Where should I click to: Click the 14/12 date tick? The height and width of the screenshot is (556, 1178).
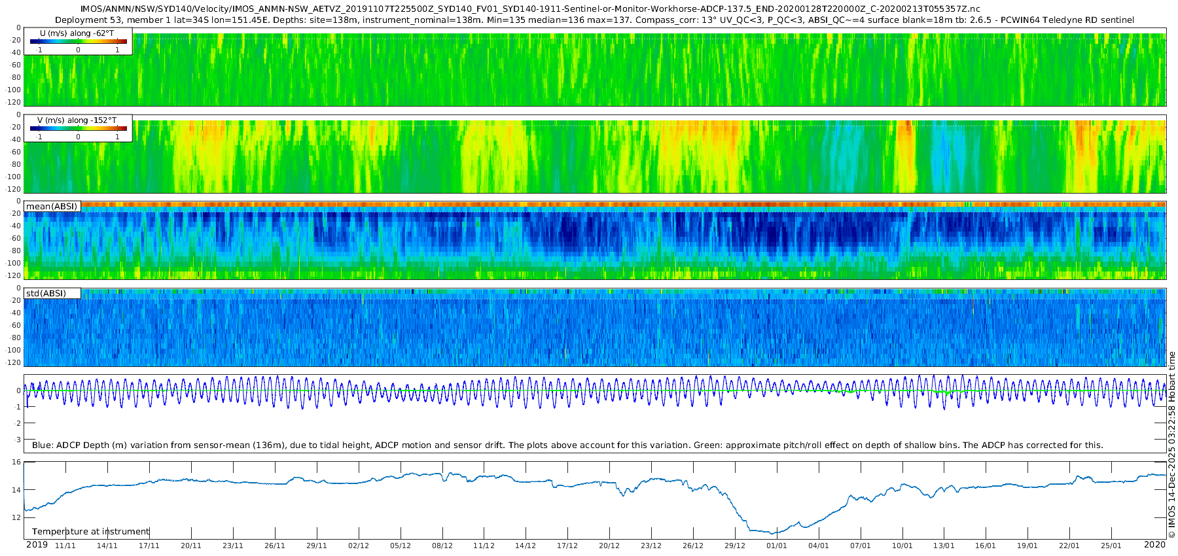pyautogui.click(x=526, y=546)
